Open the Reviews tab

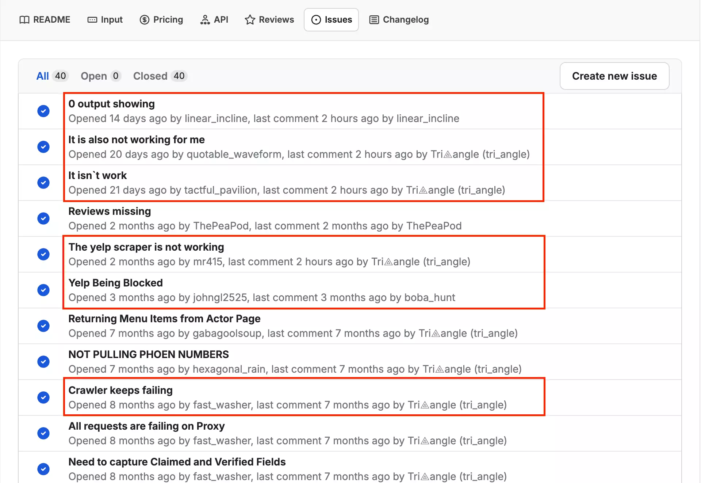pos(269,20)
